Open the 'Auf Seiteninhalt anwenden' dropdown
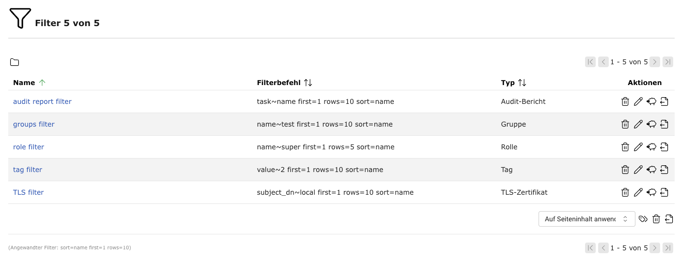The width and height of the screenshot is (679, 259). tap(586, 219)
